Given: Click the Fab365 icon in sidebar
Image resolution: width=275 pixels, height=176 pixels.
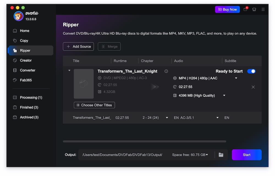Looking at the screenshot, I should click(x=15, y=80).
